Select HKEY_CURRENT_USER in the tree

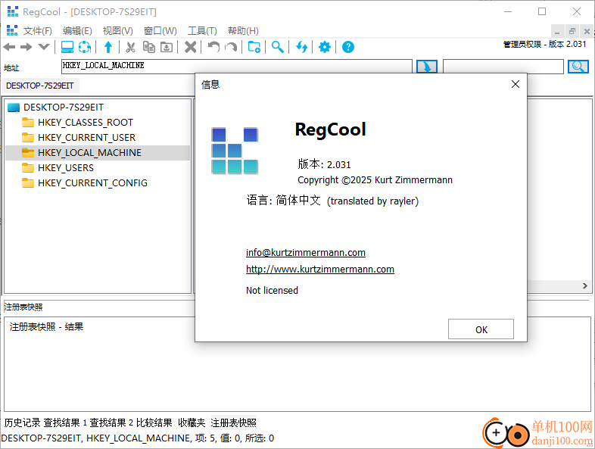coord(86,137)
